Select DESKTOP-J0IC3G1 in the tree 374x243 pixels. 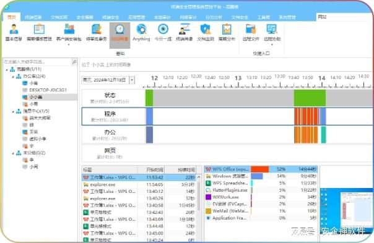(48, 90)
